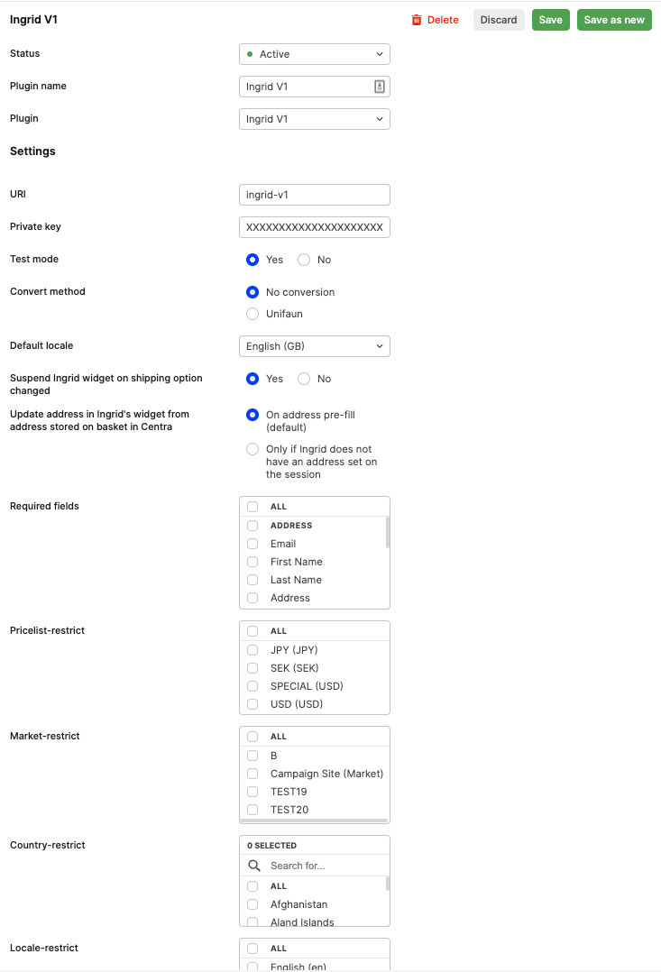Click Save as new
This screenshot has width=661, height=972.
point(614,19)
